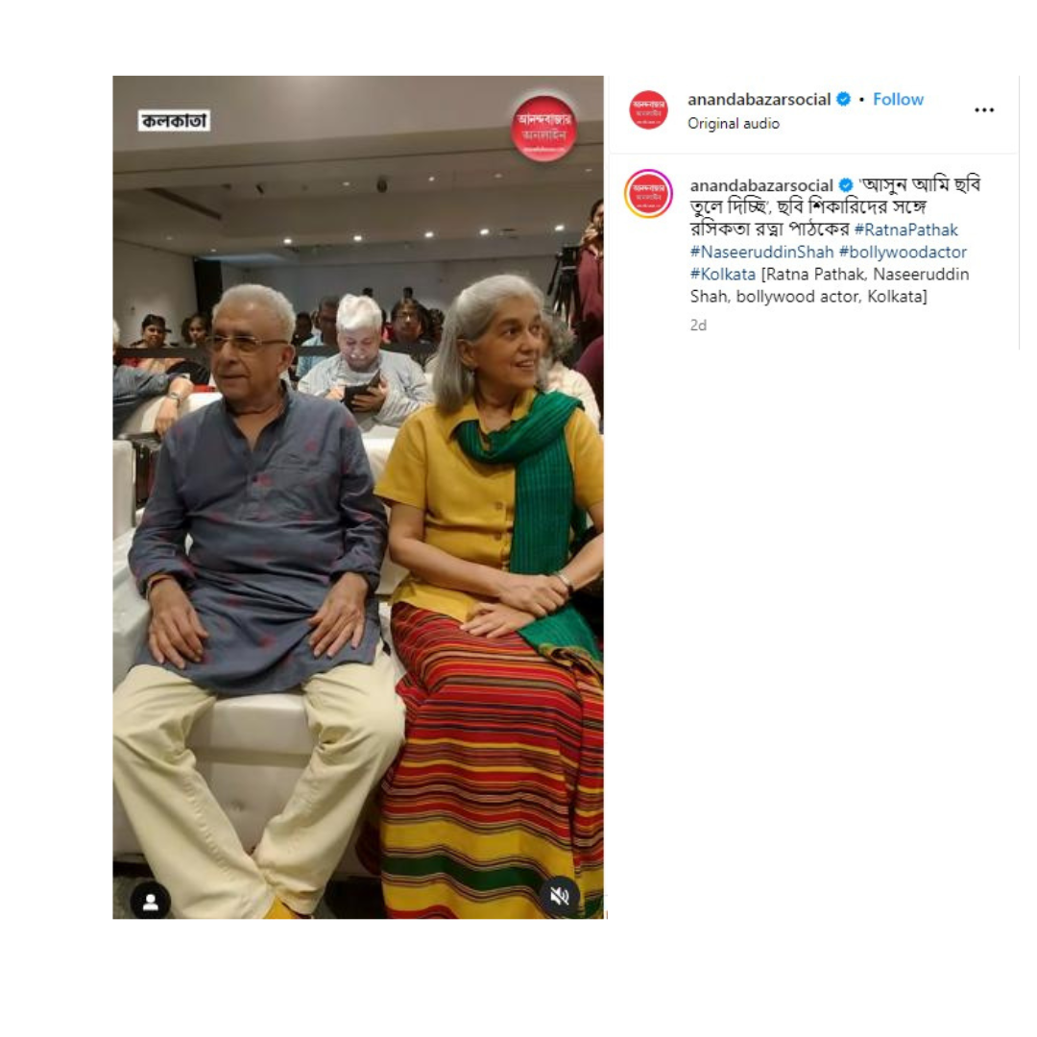Screen dimensions: 1037x1037
Task: Follow the anandabazarsocial account
Action: (x=898, y=99)
